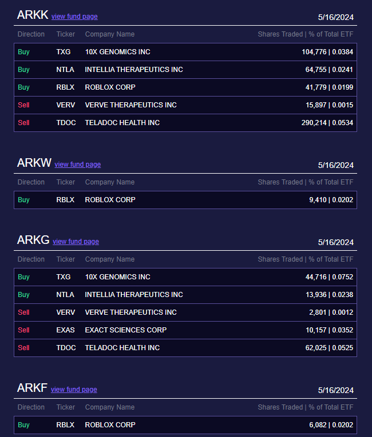Image resolution: width=372 pixels, height=437 pixels.
Task: Click 10X GENOMICS INC in ARKG table
Action: [117, 277]
